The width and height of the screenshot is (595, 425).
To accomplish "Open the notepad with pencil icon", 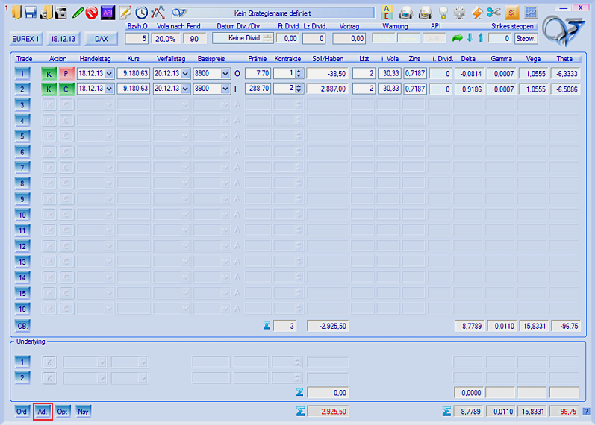I will tap(125, 13).
